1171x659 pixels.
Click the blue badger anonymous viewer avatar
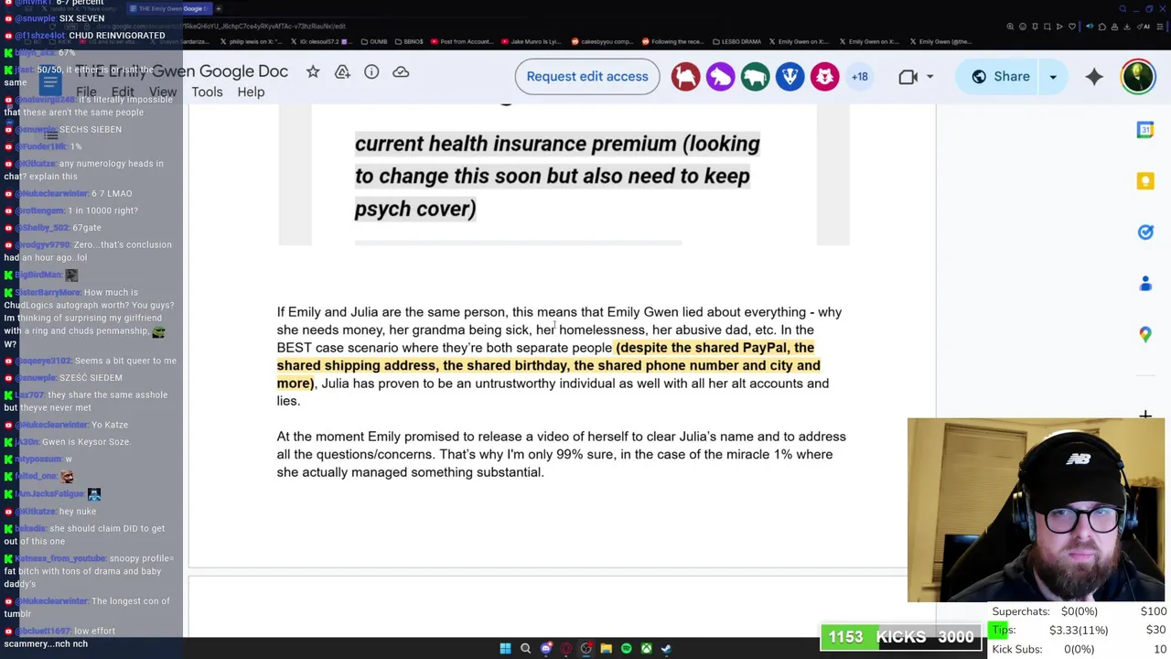[790, 77]
